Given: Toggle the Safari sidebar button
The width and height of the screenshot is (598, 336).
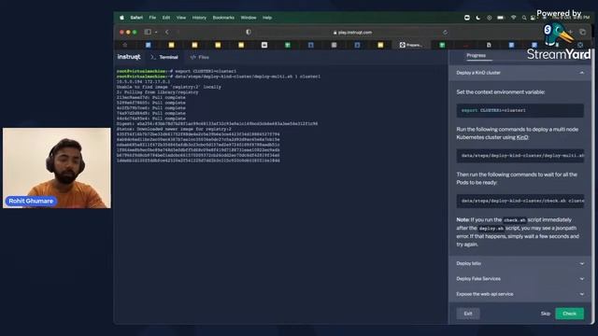Looking at the screenshot, I should click(148, 32).
